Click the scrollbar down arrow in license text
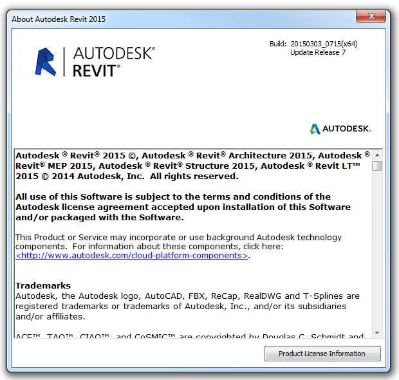The width and height of the screenshot is (399, 380). 377,333
